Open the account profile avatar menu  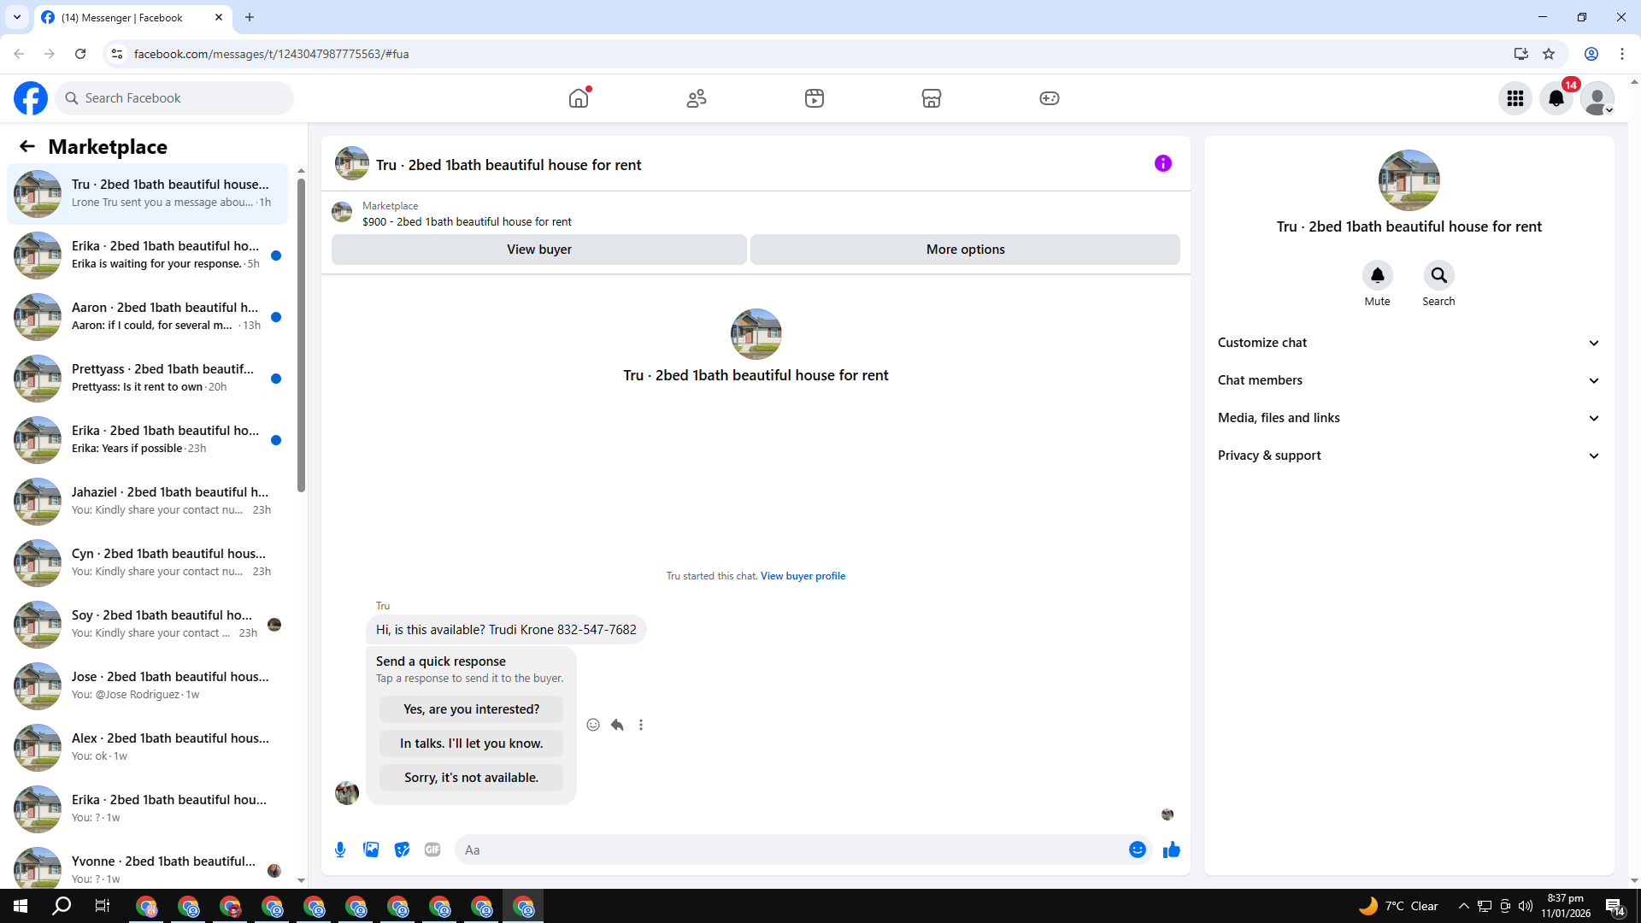point(1597,98)
